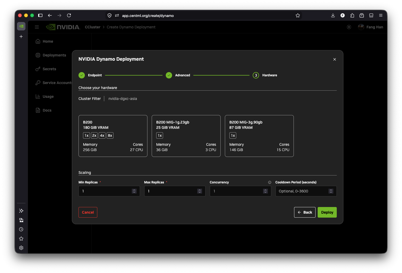Open the CCluster breadcrumb link

(93, 27)
